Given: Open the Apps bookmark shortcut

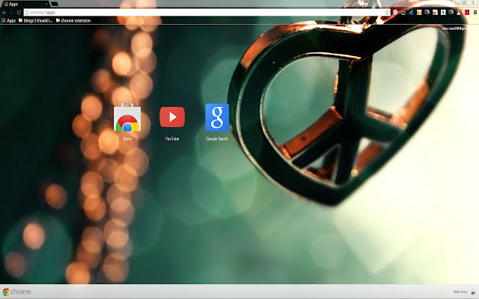Looking at the screenshot, I should click(x=8, y=20).
